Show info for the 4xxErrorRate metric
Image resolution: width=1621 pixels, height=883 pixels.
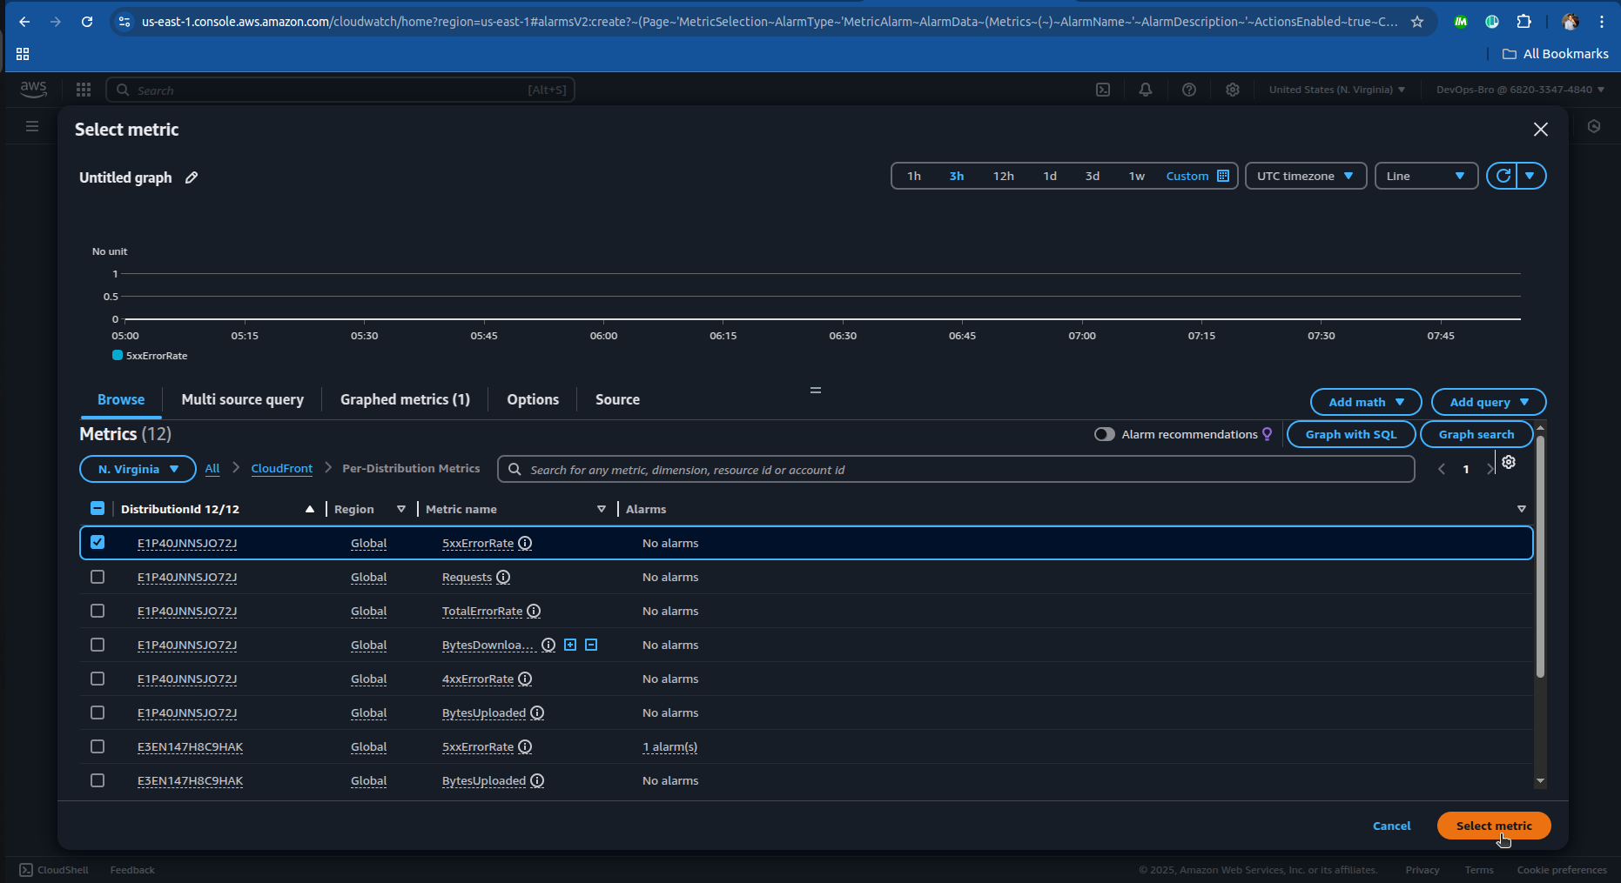coord(525,679)
